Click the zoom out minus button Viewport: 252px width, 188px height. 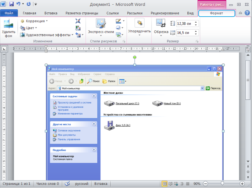[205, 184]
